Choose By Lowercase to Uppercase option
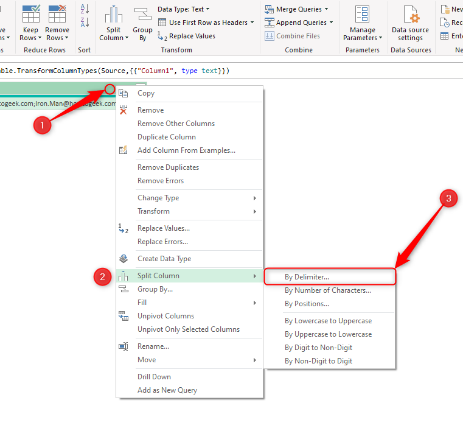Viewport: 463px width, 428px height. (x=330, y=321)
